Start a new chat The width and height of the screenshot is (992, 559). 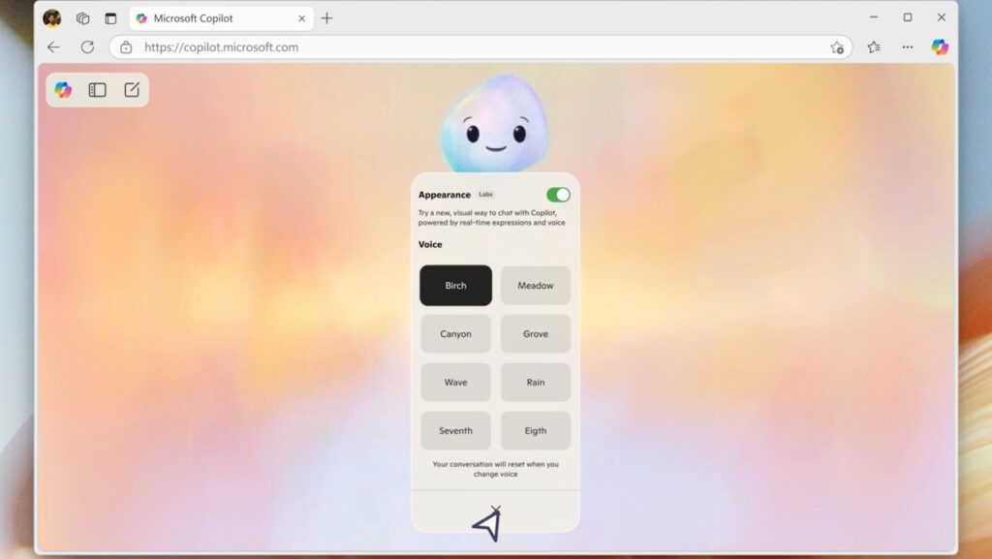pyautogui.click(x=132, y=90)
